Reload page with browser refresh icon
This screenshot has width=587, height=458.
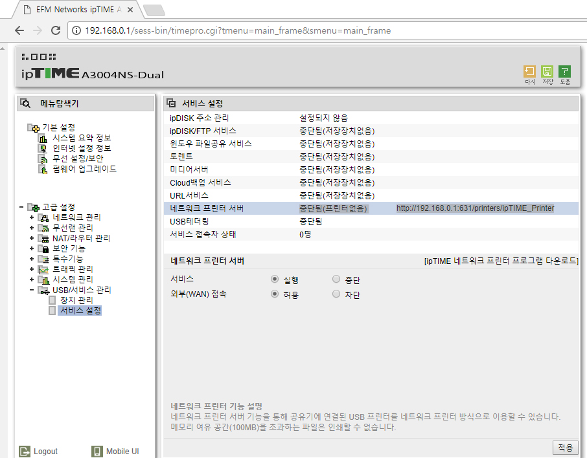click(56, 30)
